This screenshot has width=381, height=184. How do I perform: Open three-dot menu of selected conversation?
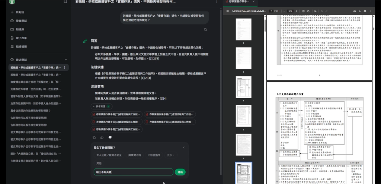click(65, 68)
